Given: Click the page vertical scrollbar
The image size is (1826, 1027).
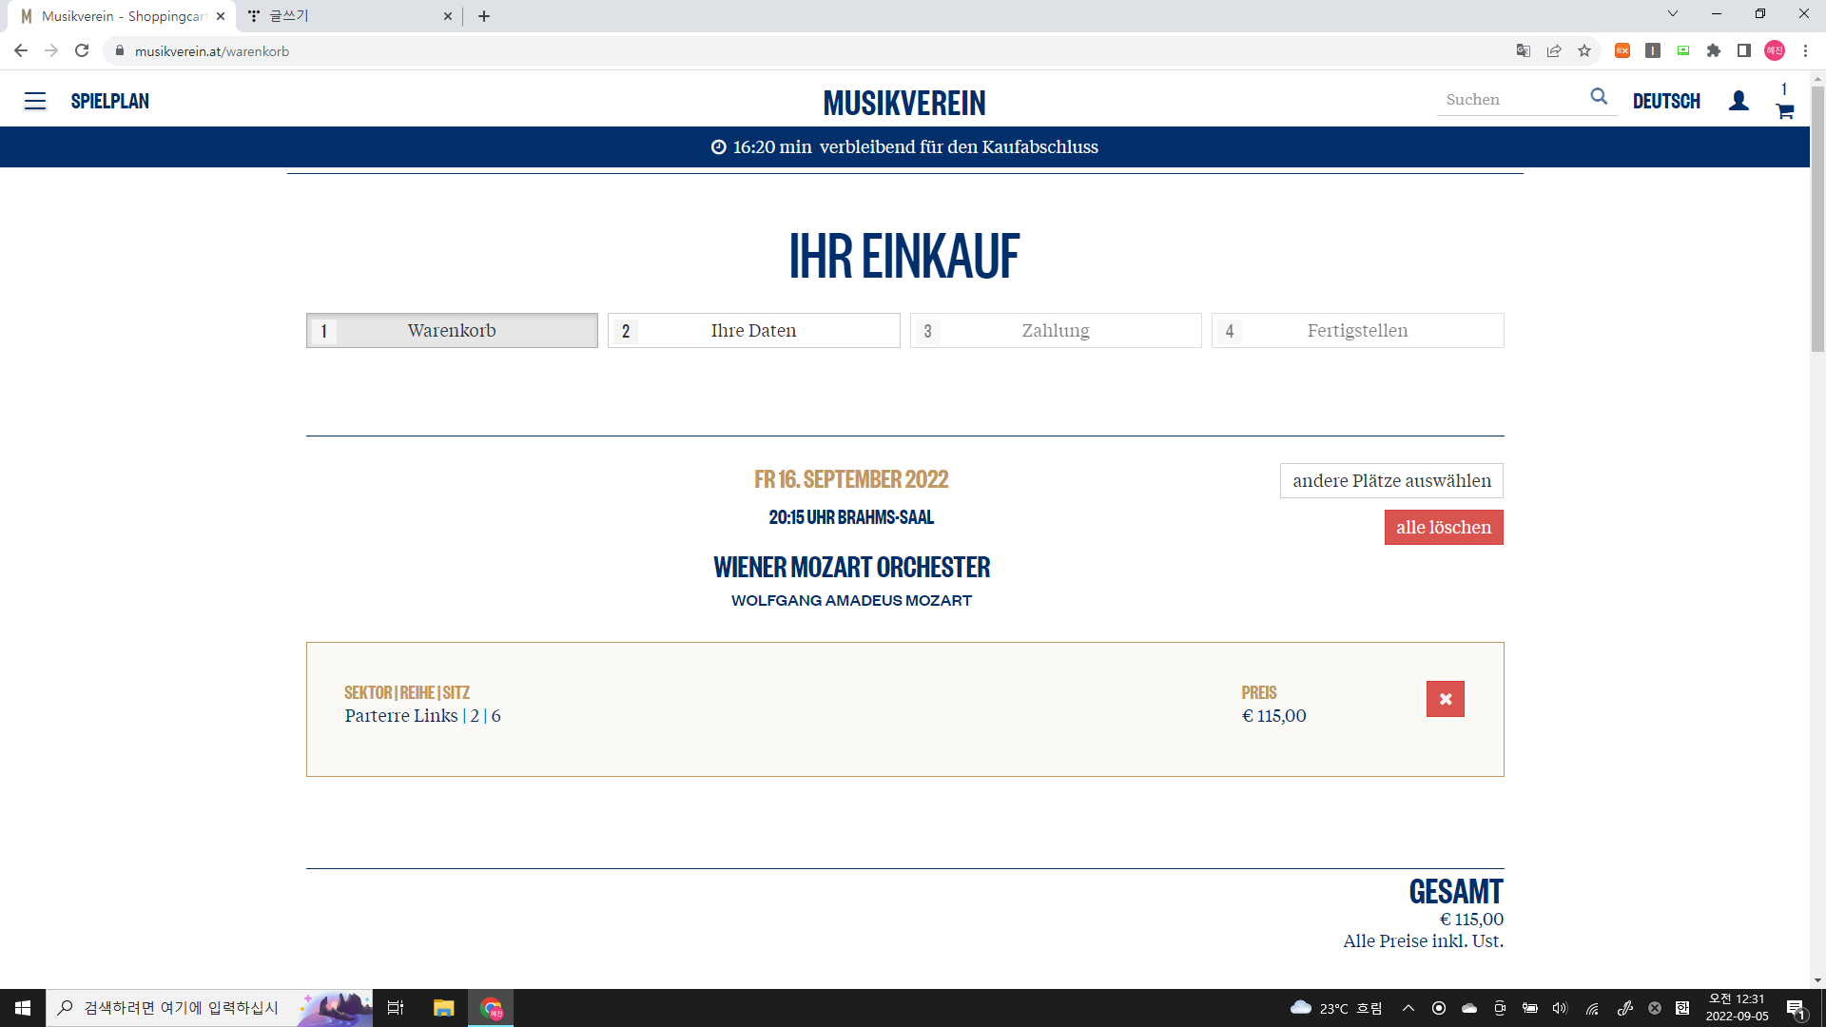Looking at the screenshot, I should click(1817, 219).
